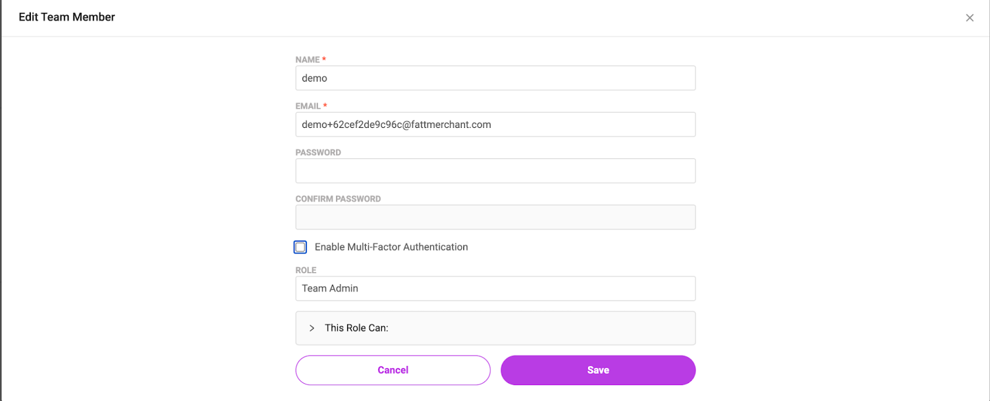Click the PASSWORD field label
The image size is (990, 401).
pos(318,153)
